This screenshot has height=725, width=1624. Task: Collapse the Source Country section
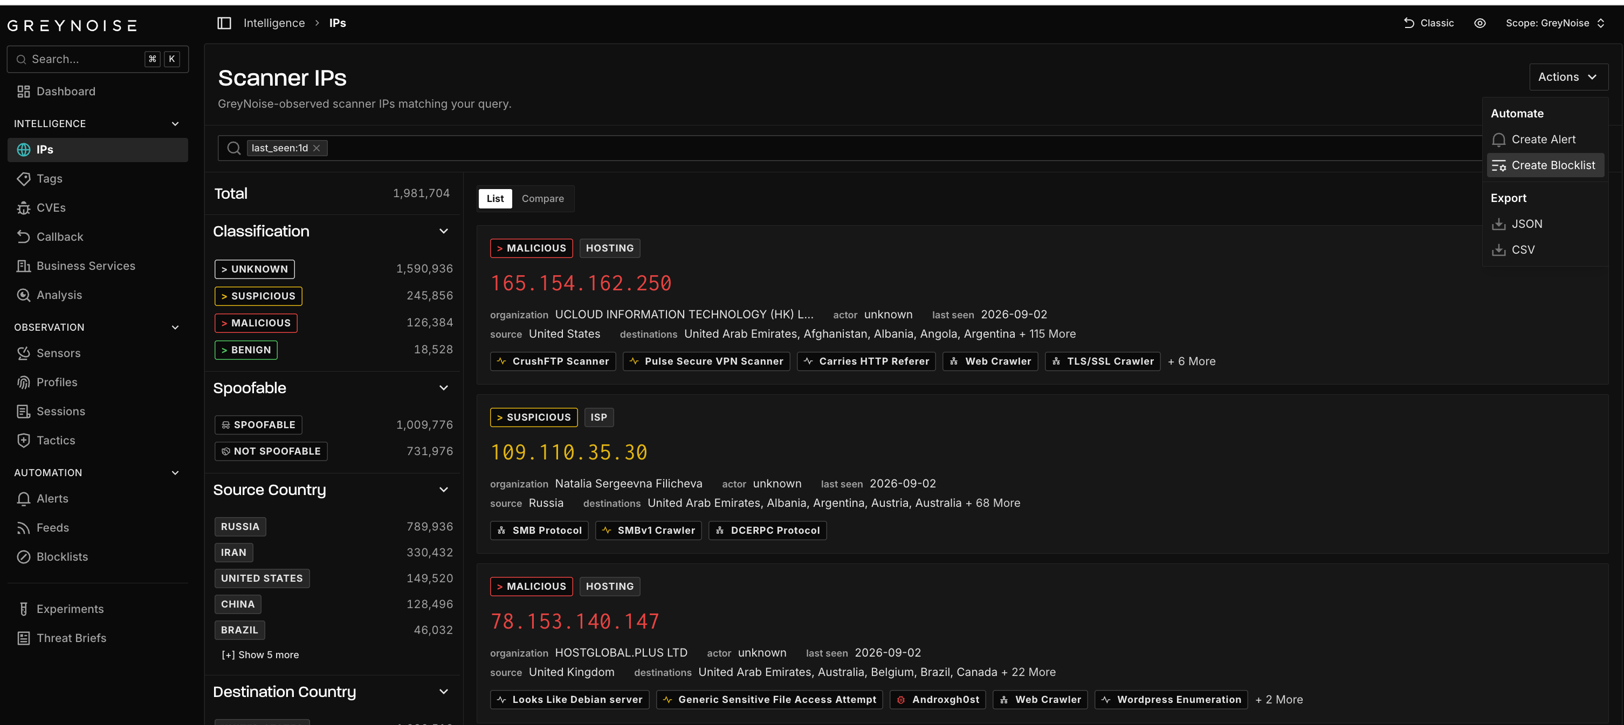443,490
